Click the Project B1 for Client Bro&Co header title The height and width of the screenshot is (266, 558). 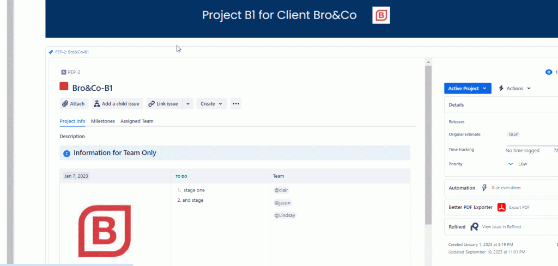(280, 15)
